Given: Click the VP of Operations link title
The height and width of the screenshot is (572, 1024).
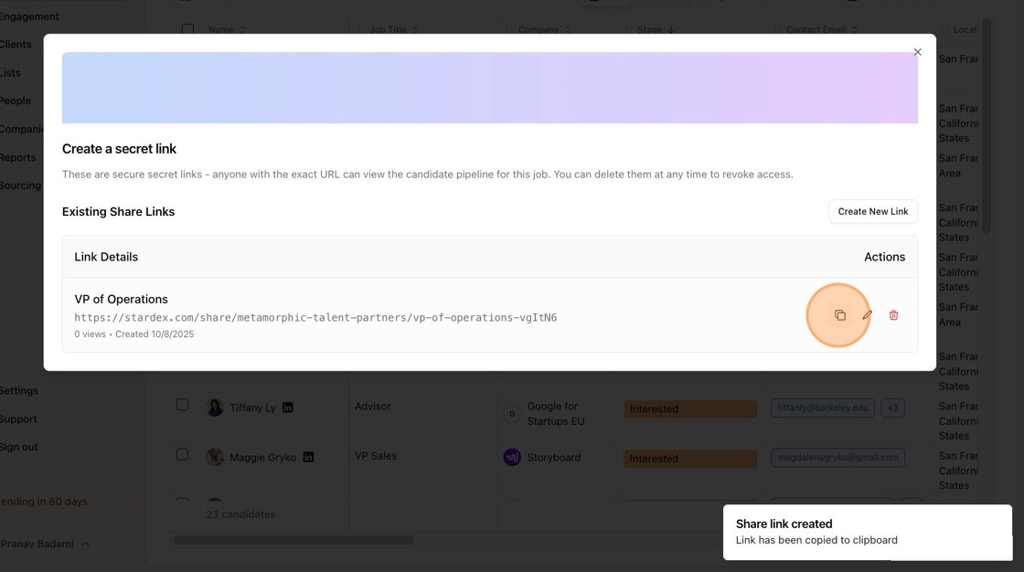Looking at the screenshot, I should point(121,299).
